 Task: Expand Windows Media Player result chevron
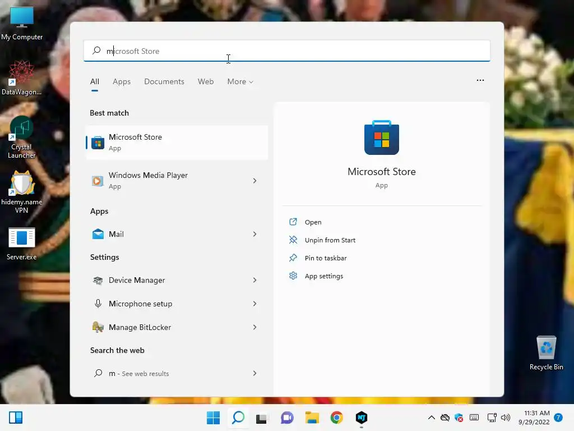point(255,181)
